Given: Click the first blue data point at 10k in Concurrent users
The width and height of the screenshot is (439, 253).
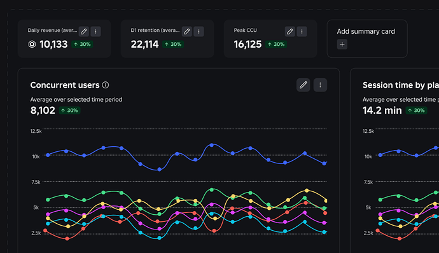Looking at the screenshot, I should 48,154.
